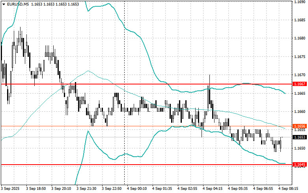Open the chart menu triangle beside EURUSD,M5
The width and height of the screenshot is (308, 193).
pos(4,4)
